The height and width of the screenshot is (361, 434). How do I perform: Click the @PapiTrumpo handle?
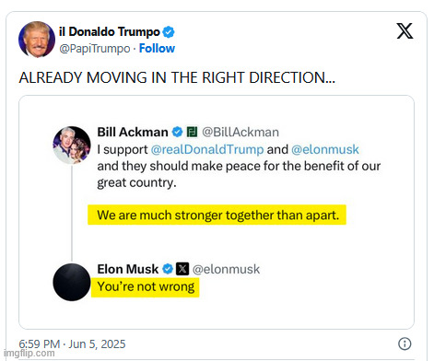[x=95, y=49]
